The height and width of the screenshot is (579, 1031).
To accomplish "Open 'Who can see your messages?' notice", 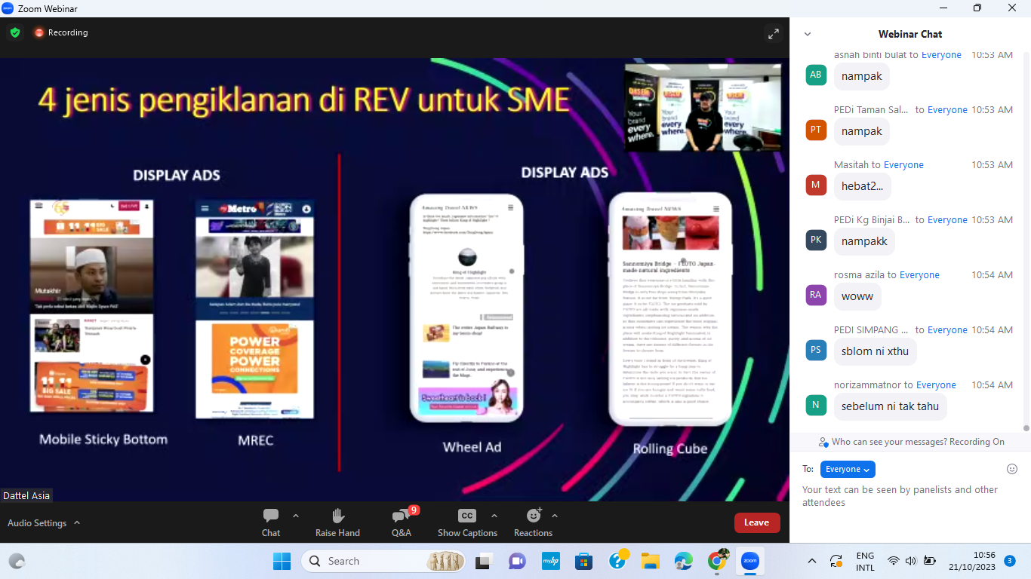I will [x=911, y=442].
